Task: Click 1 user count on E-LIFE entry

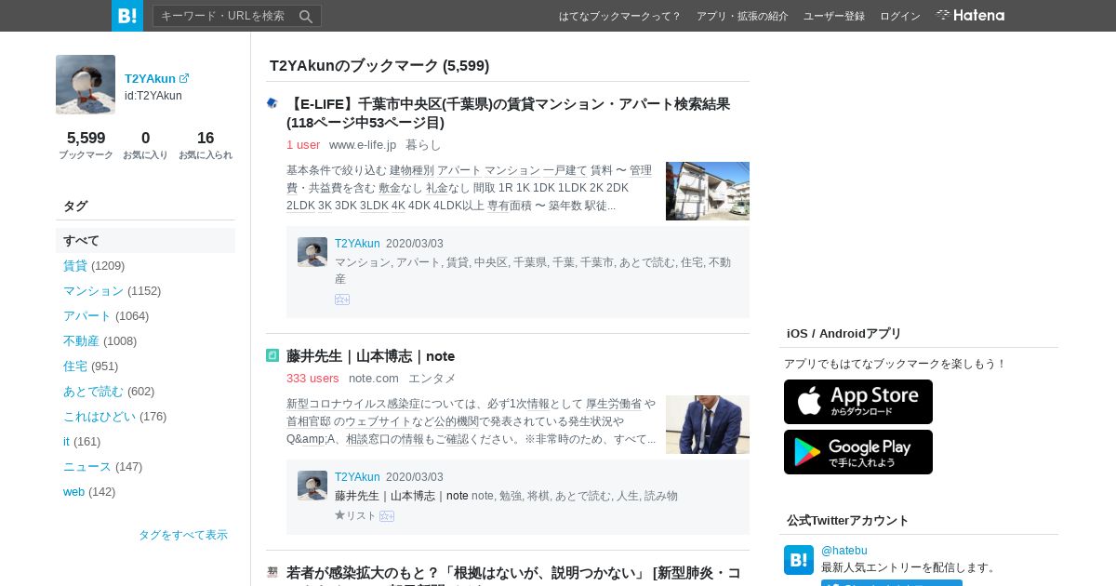Action: pos(303,144)
